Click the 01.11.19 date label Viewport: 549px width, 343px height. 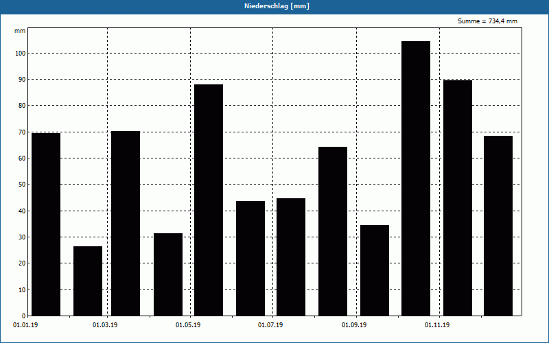tap(437, 325)
